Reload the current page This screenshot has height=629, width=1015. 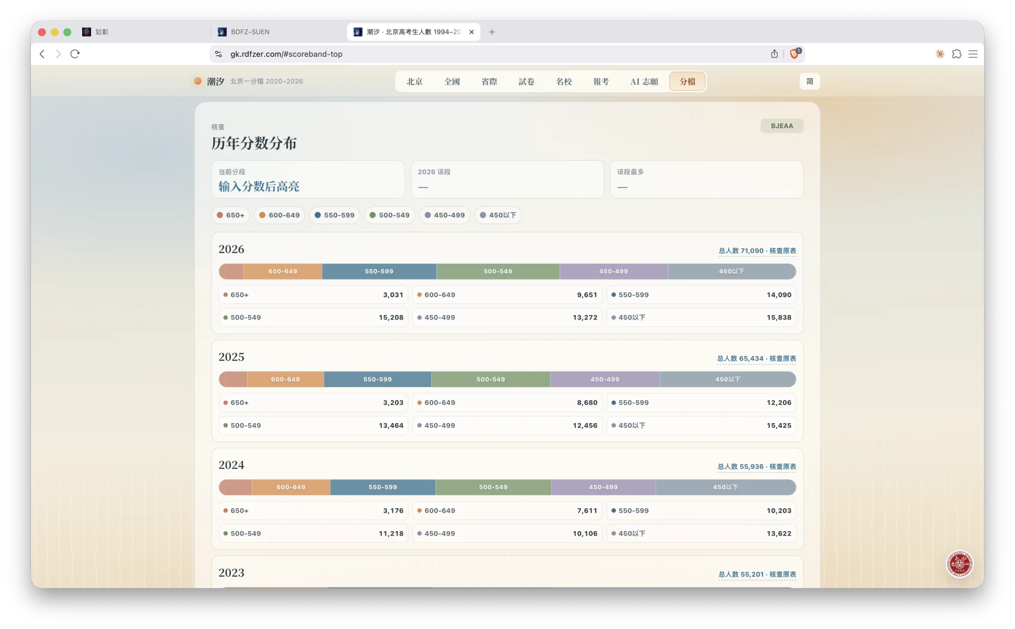pyautogui.click(x=75, y=54)
